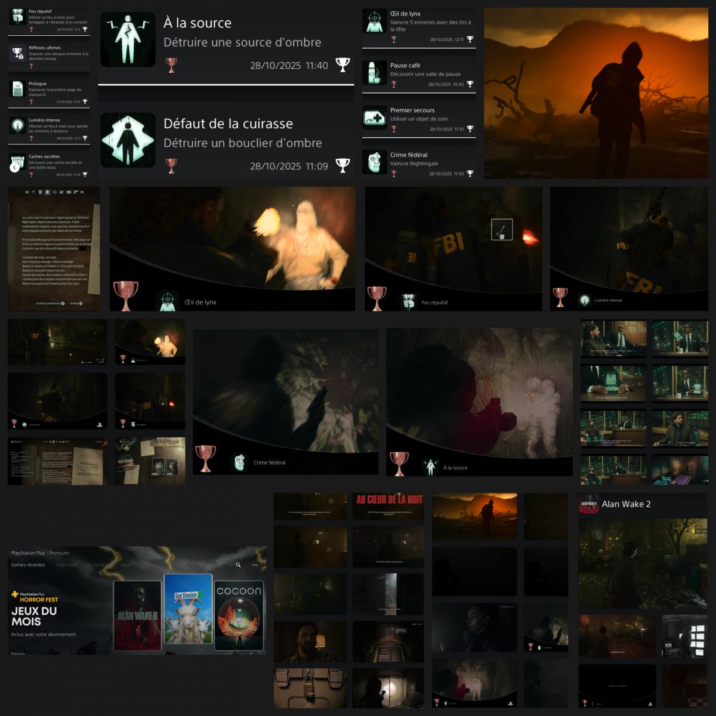
Task: Choose the Cocoon game cover
Action: pos(239,615)
